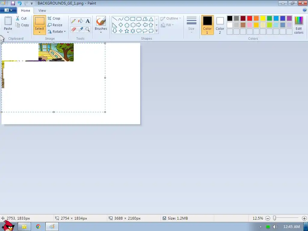The height and width of the screenshot is (231, 308).
Task: Select the Fill with color bucket tool
Action: point(81,21)
